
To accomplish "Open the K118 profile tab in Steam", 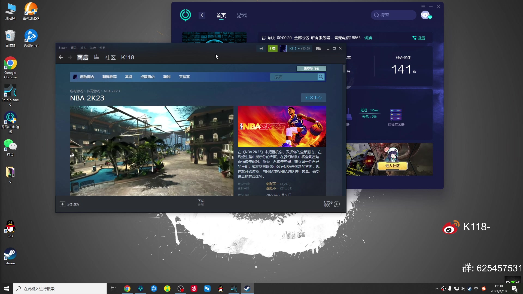I will pyautogui.click(x=127, y=57).
